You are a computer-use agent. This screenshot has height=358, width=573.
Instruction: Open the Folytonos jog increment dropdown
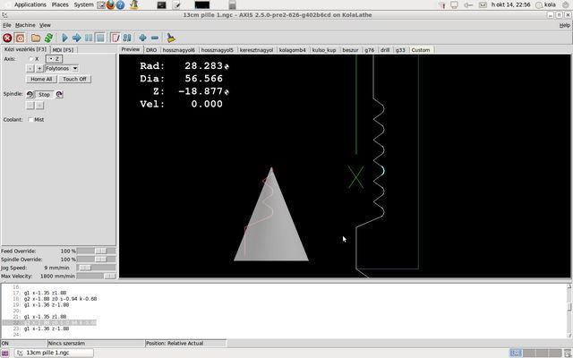pyautogui.click(x=62, y=68)
